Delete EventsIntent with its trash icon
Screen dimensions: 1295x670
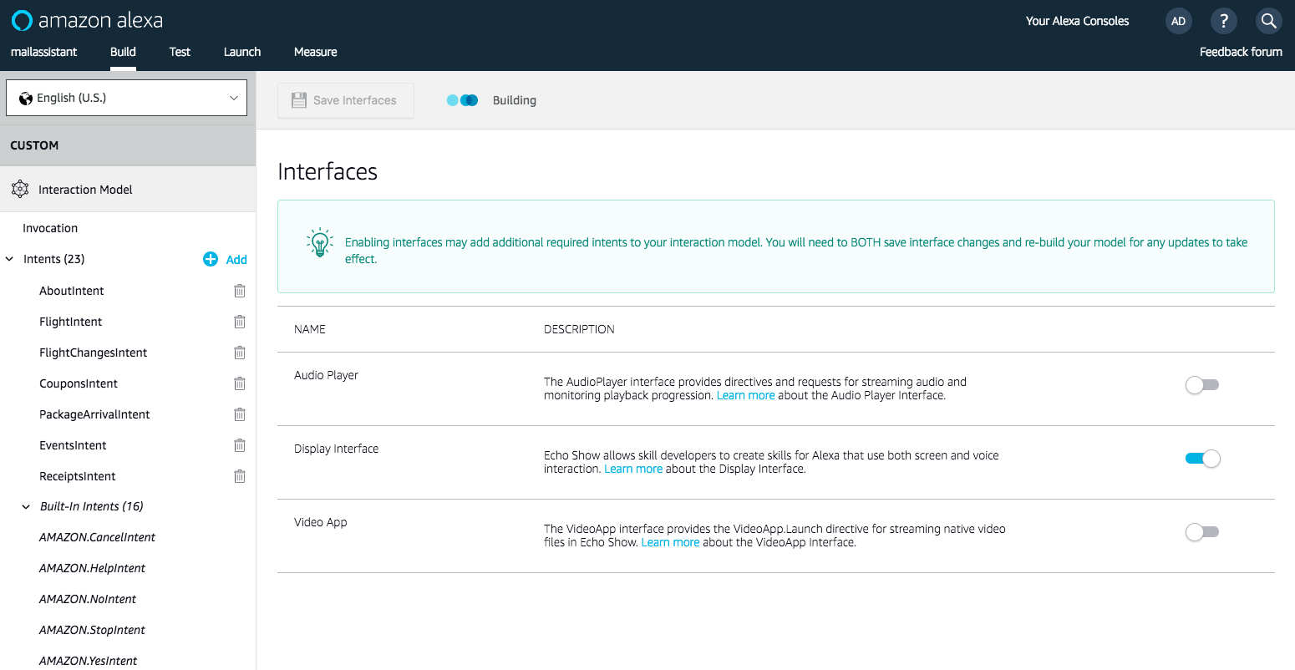pyautogui.click(x=240, y=445)
